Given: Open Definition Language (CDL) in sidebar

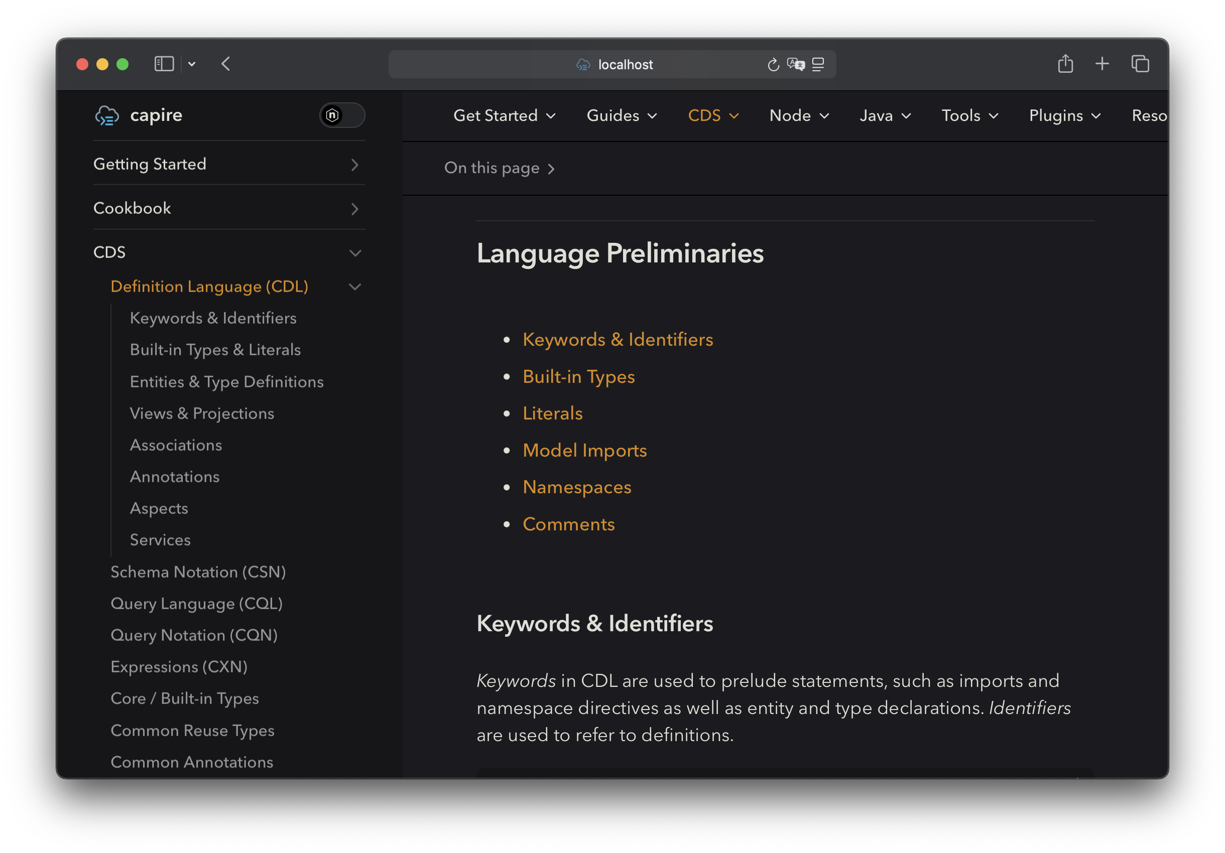Looking at the screenshot, I should 209,287.
